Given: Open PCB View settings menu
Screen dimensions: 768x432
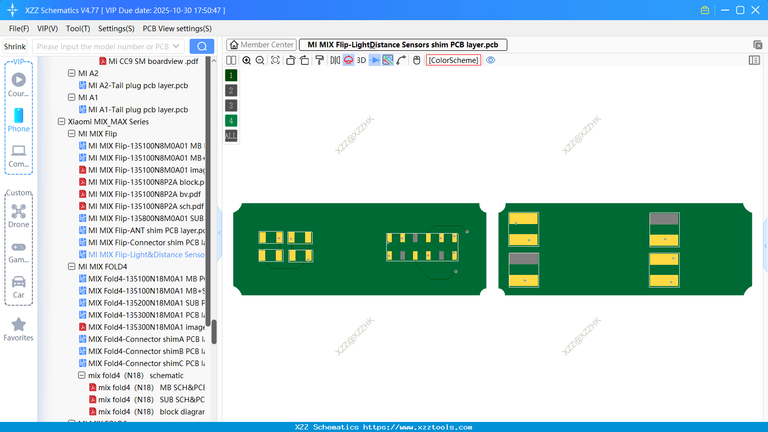Looking at the screenshot, I should [176, 29].
